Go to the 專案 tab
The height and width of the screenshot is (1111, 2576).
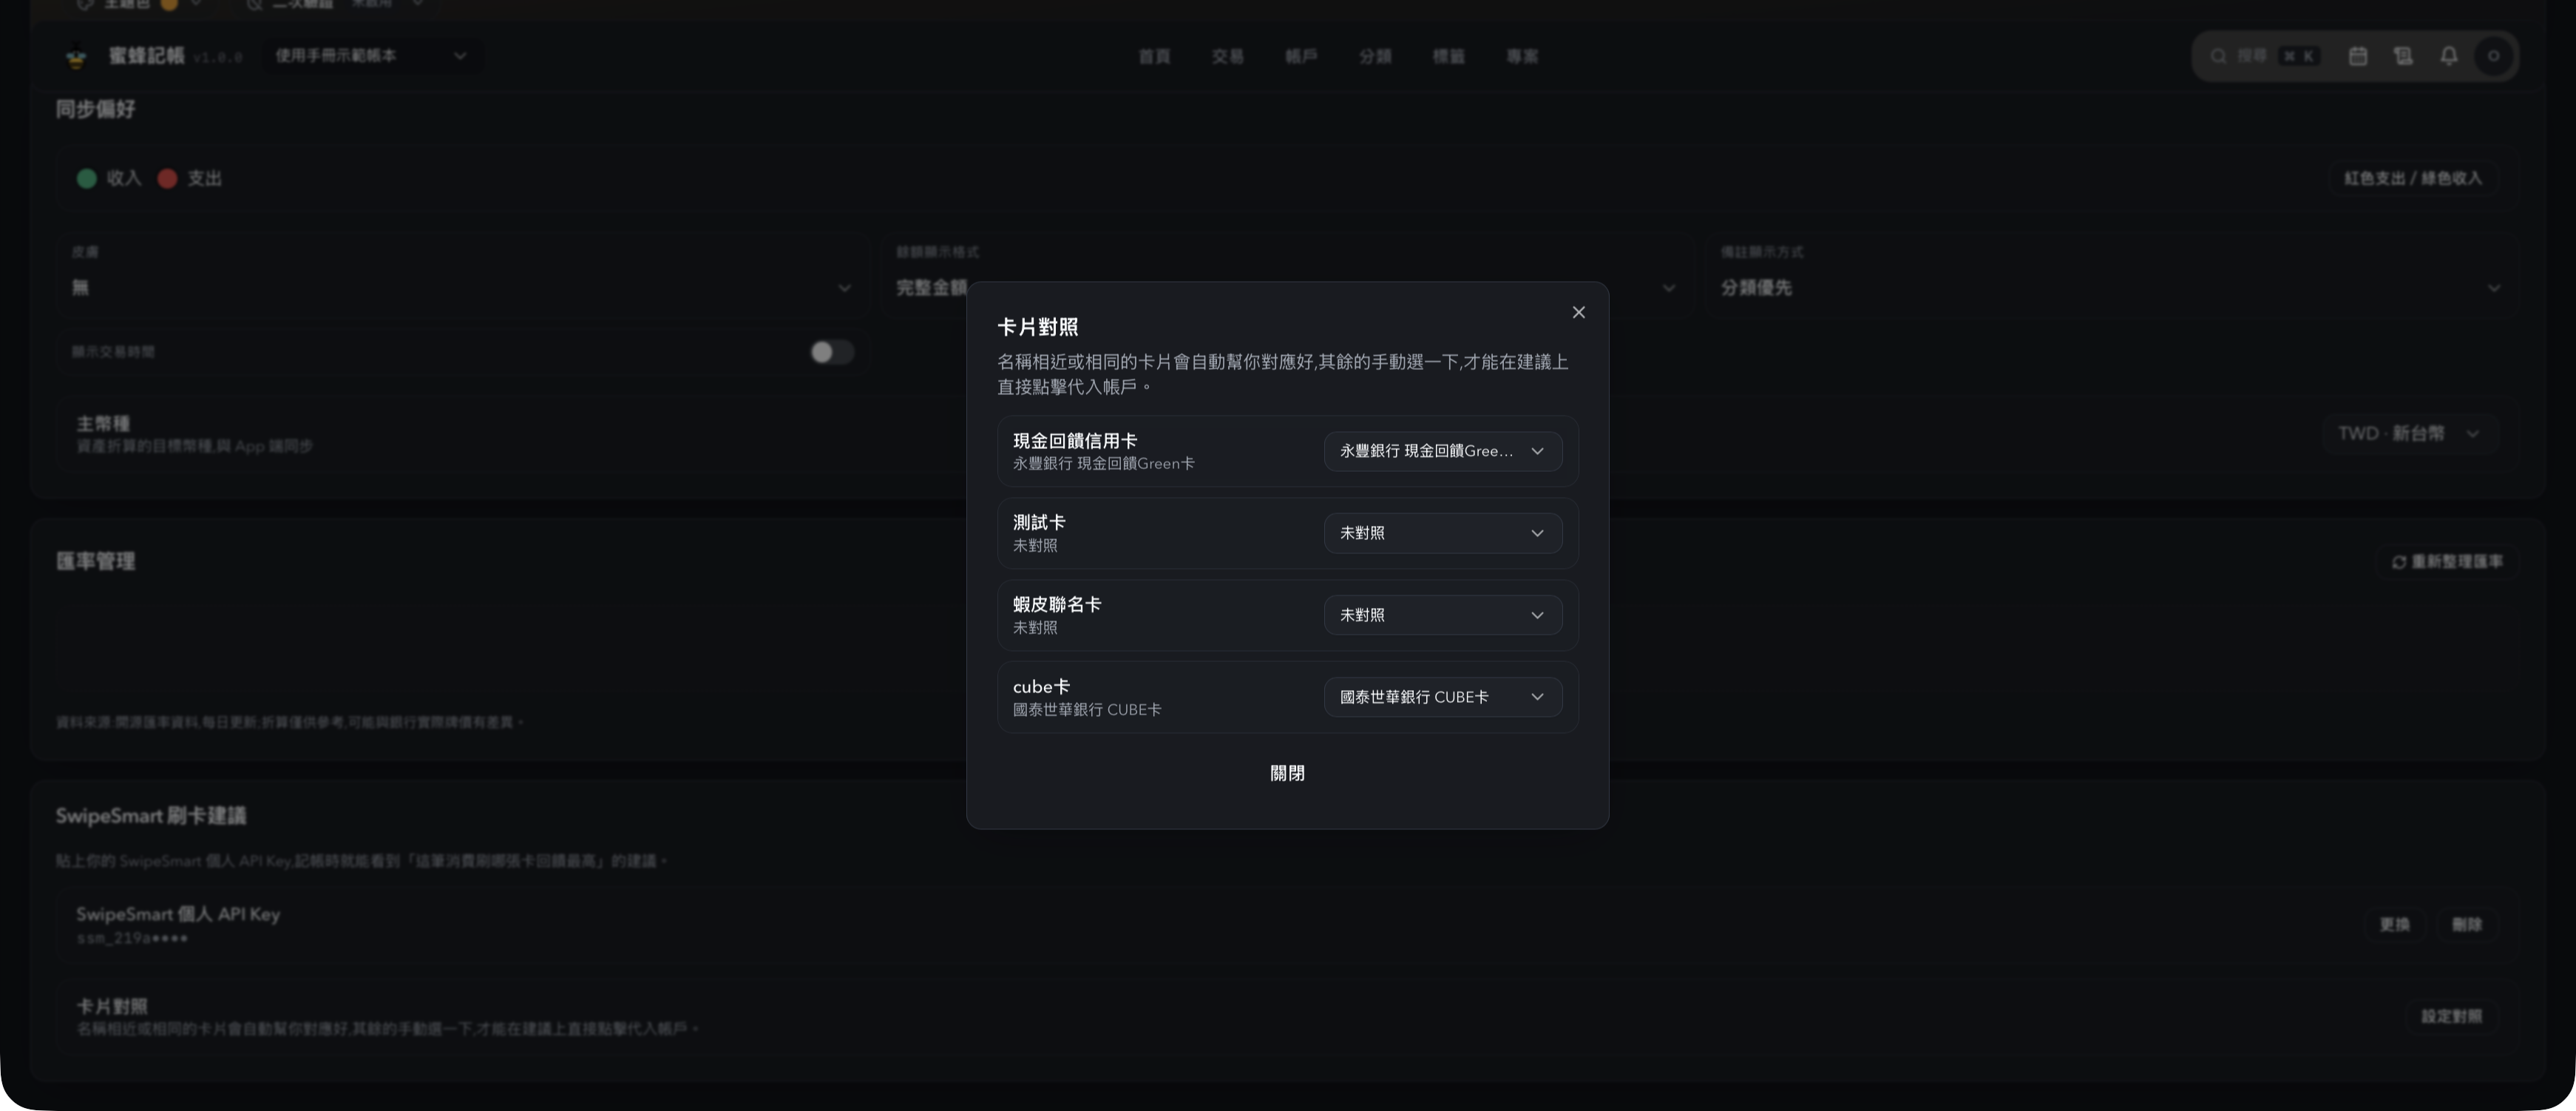pos(1522,56)
